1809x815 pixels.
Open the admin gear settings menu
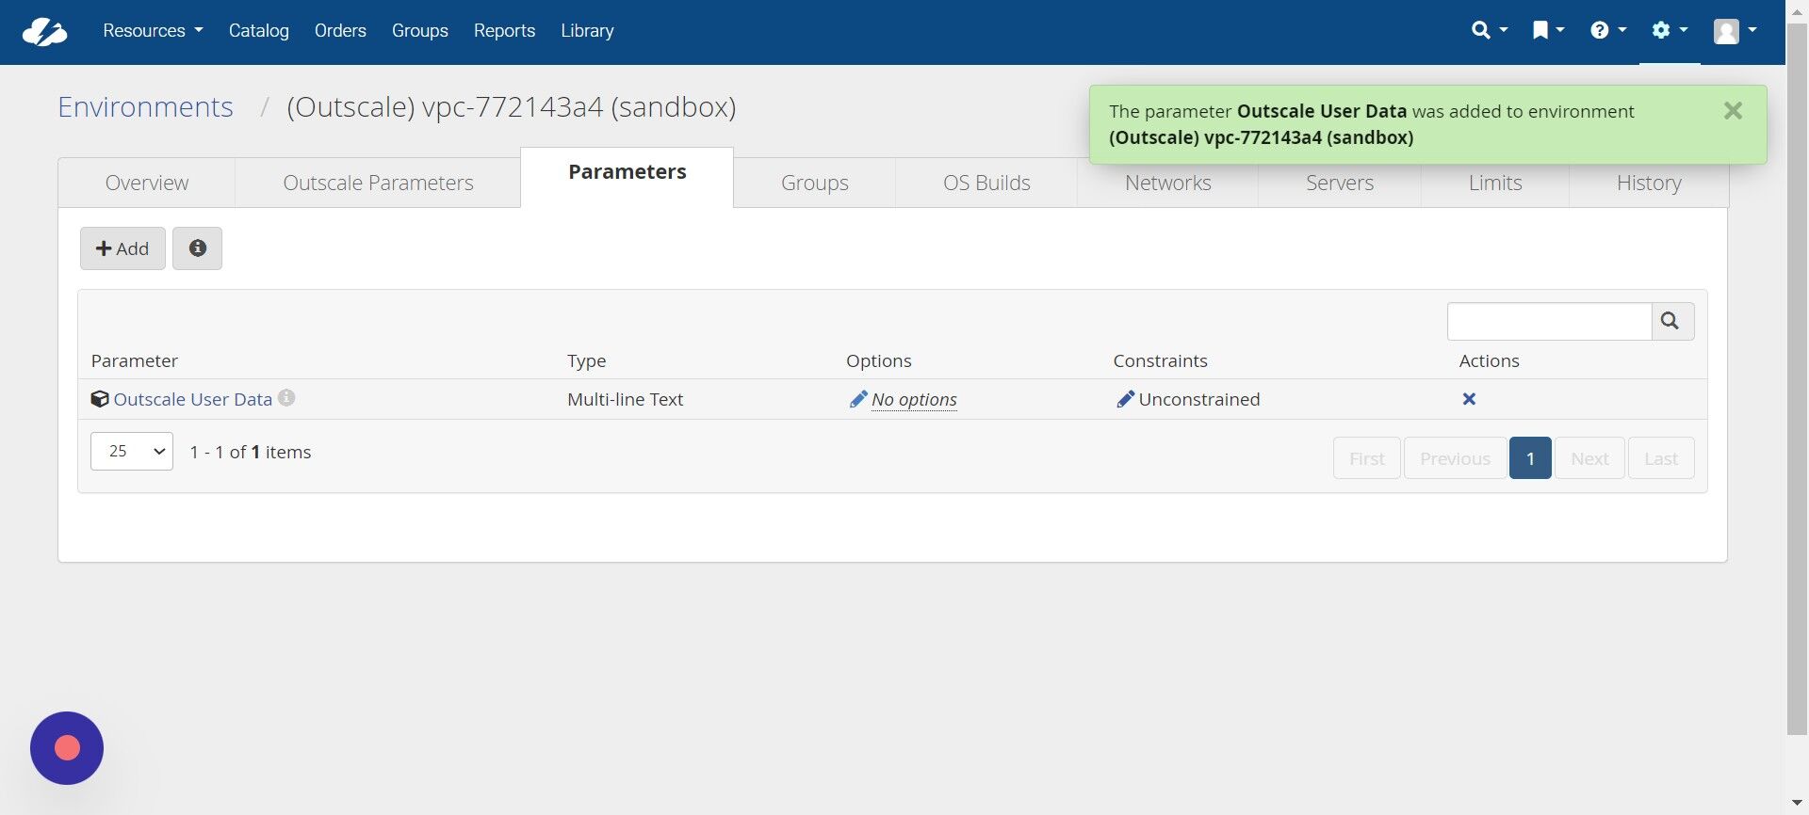point(1670,30)
